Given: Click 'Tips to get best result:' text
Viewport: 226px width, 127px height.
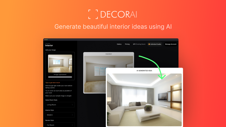Looking at the screenshot, I should pyautogui.click(x=53, y=83).
